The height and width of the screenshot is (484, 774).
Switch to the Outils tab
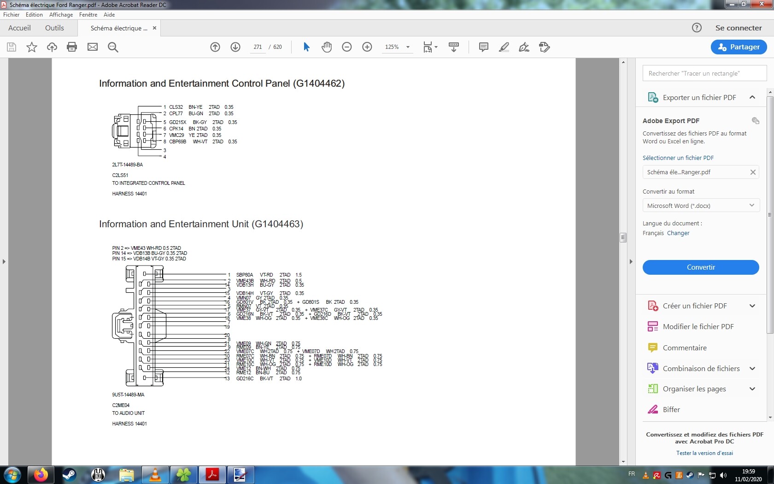pos(54,28)
